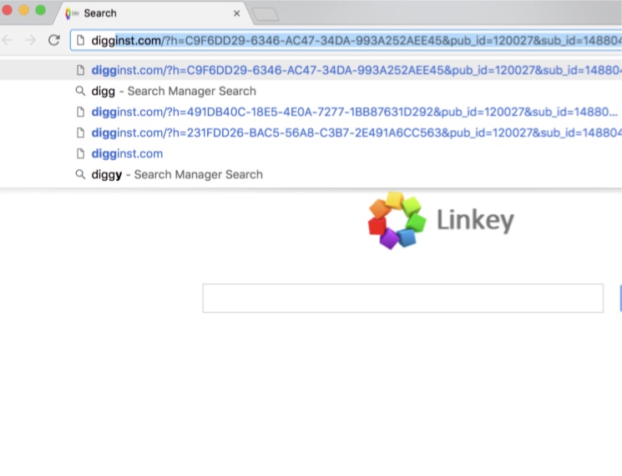The image size is (622, 476).
Task: Choose the 'diggy - Search Manager Search' suggestion
Action: [x=177, y=174]
